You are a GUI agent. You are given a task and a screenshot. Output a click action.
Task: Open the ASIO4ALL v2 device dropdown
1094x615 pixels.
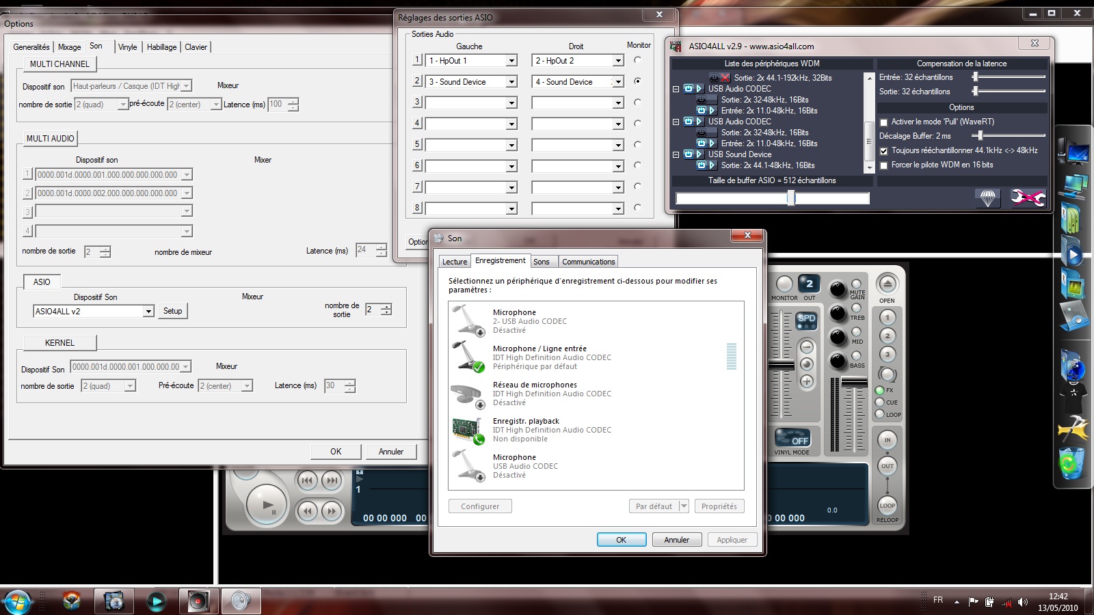point(148,312)
